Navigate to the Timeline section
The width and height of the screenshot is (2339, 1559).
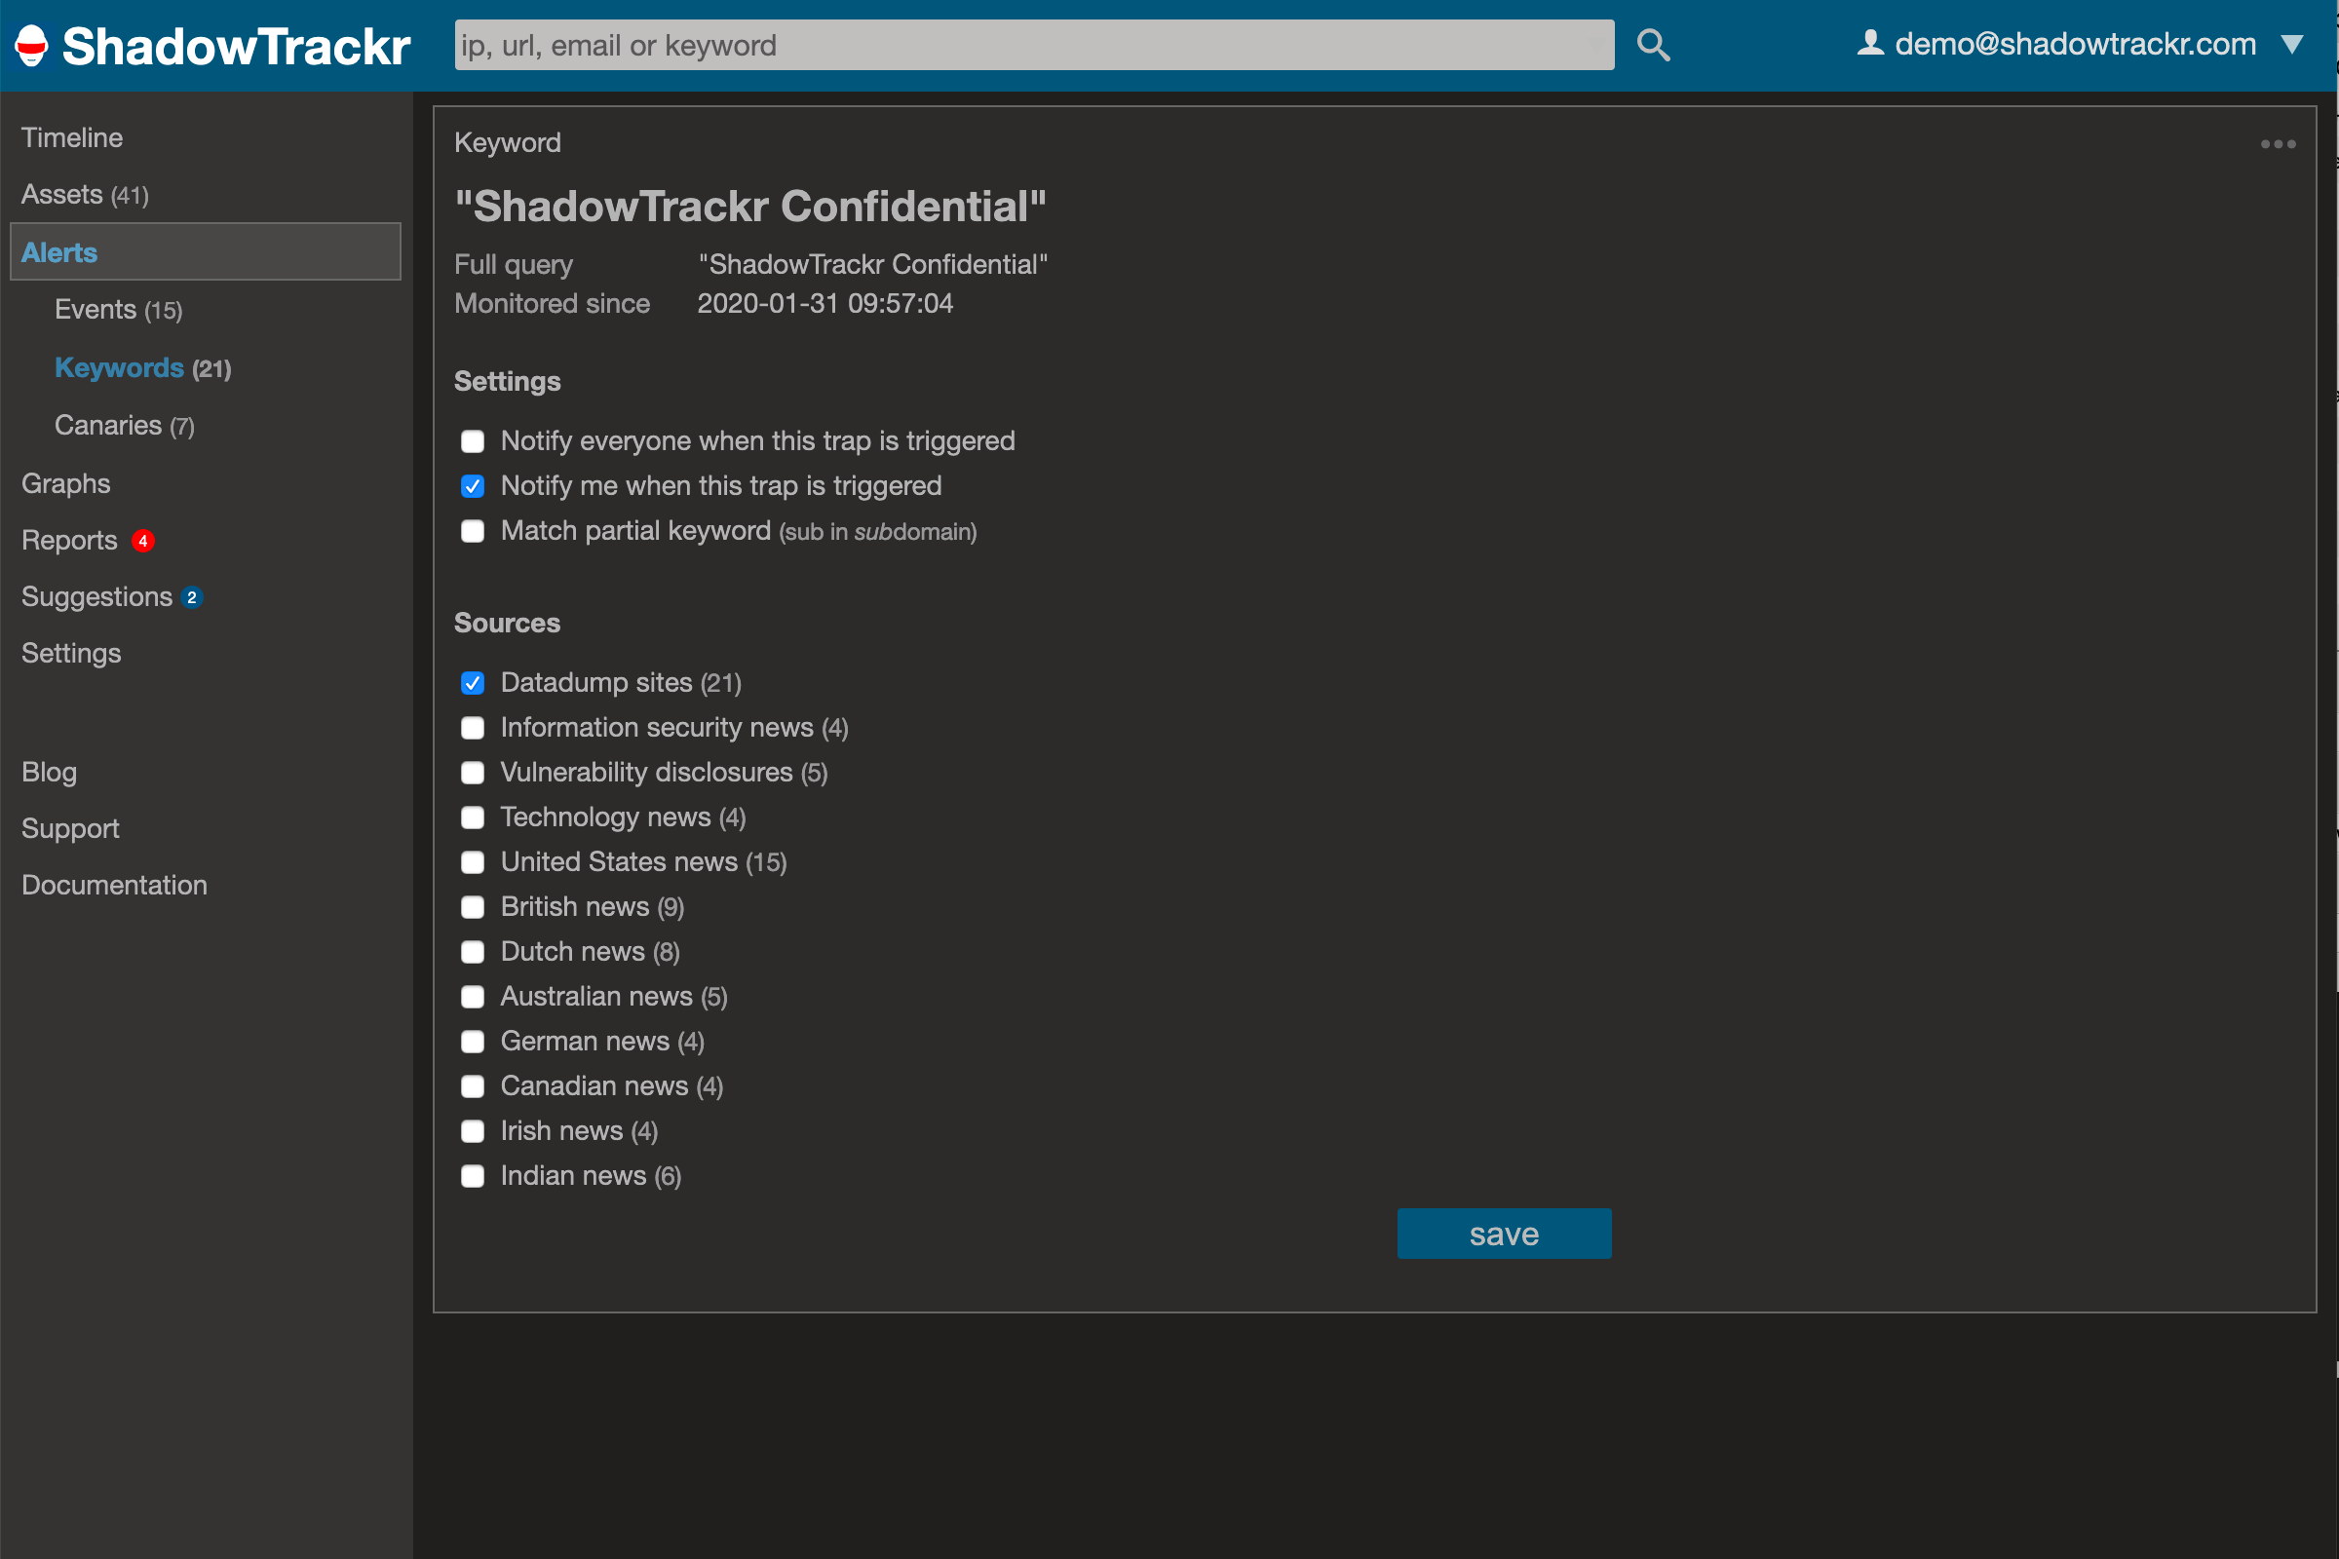(x=70, y=137)
